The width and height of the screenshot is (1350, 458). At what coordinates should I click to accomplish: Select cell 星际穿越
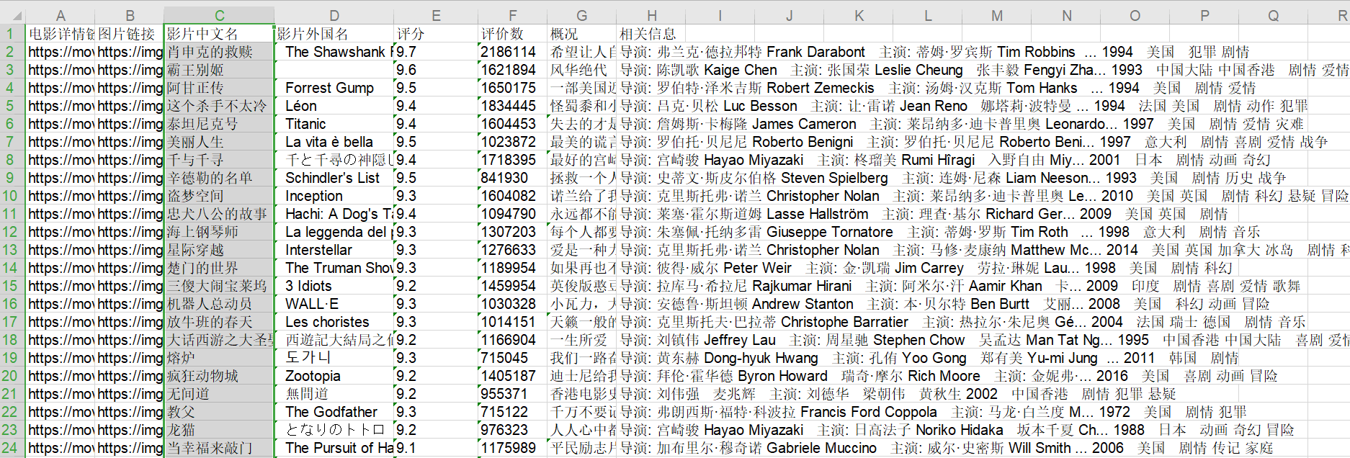[x=220, y=249]
